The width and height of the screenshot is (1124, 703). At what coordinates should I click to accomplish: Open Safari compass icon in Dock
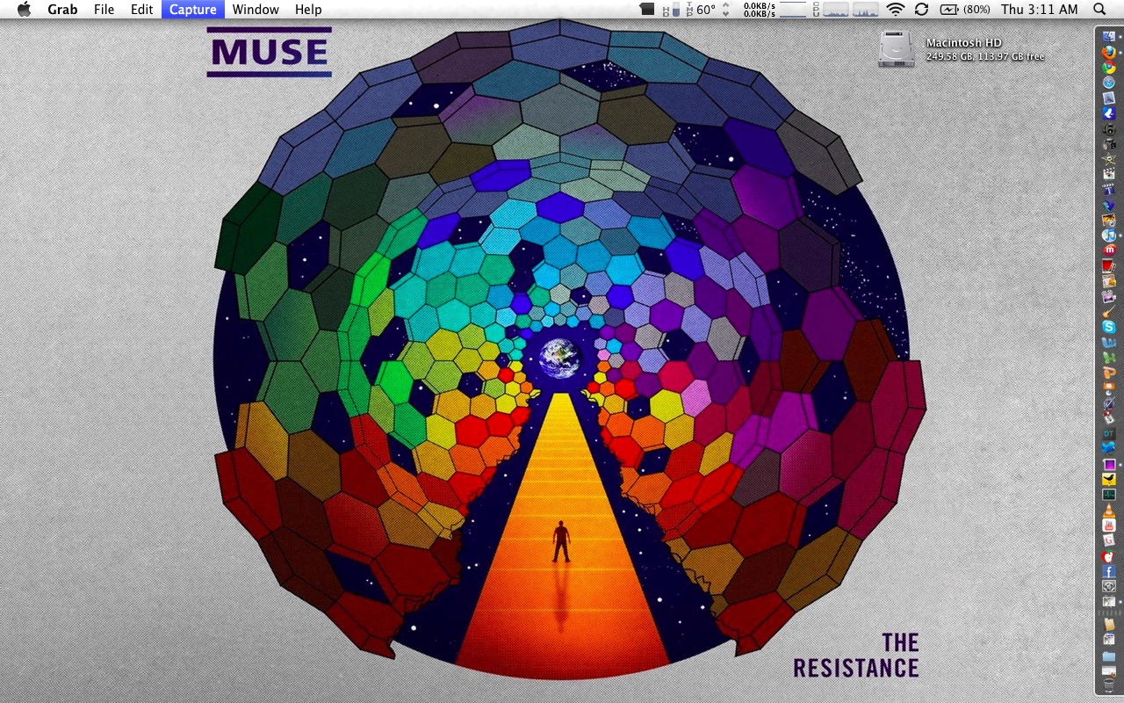tap(1109, 83)
